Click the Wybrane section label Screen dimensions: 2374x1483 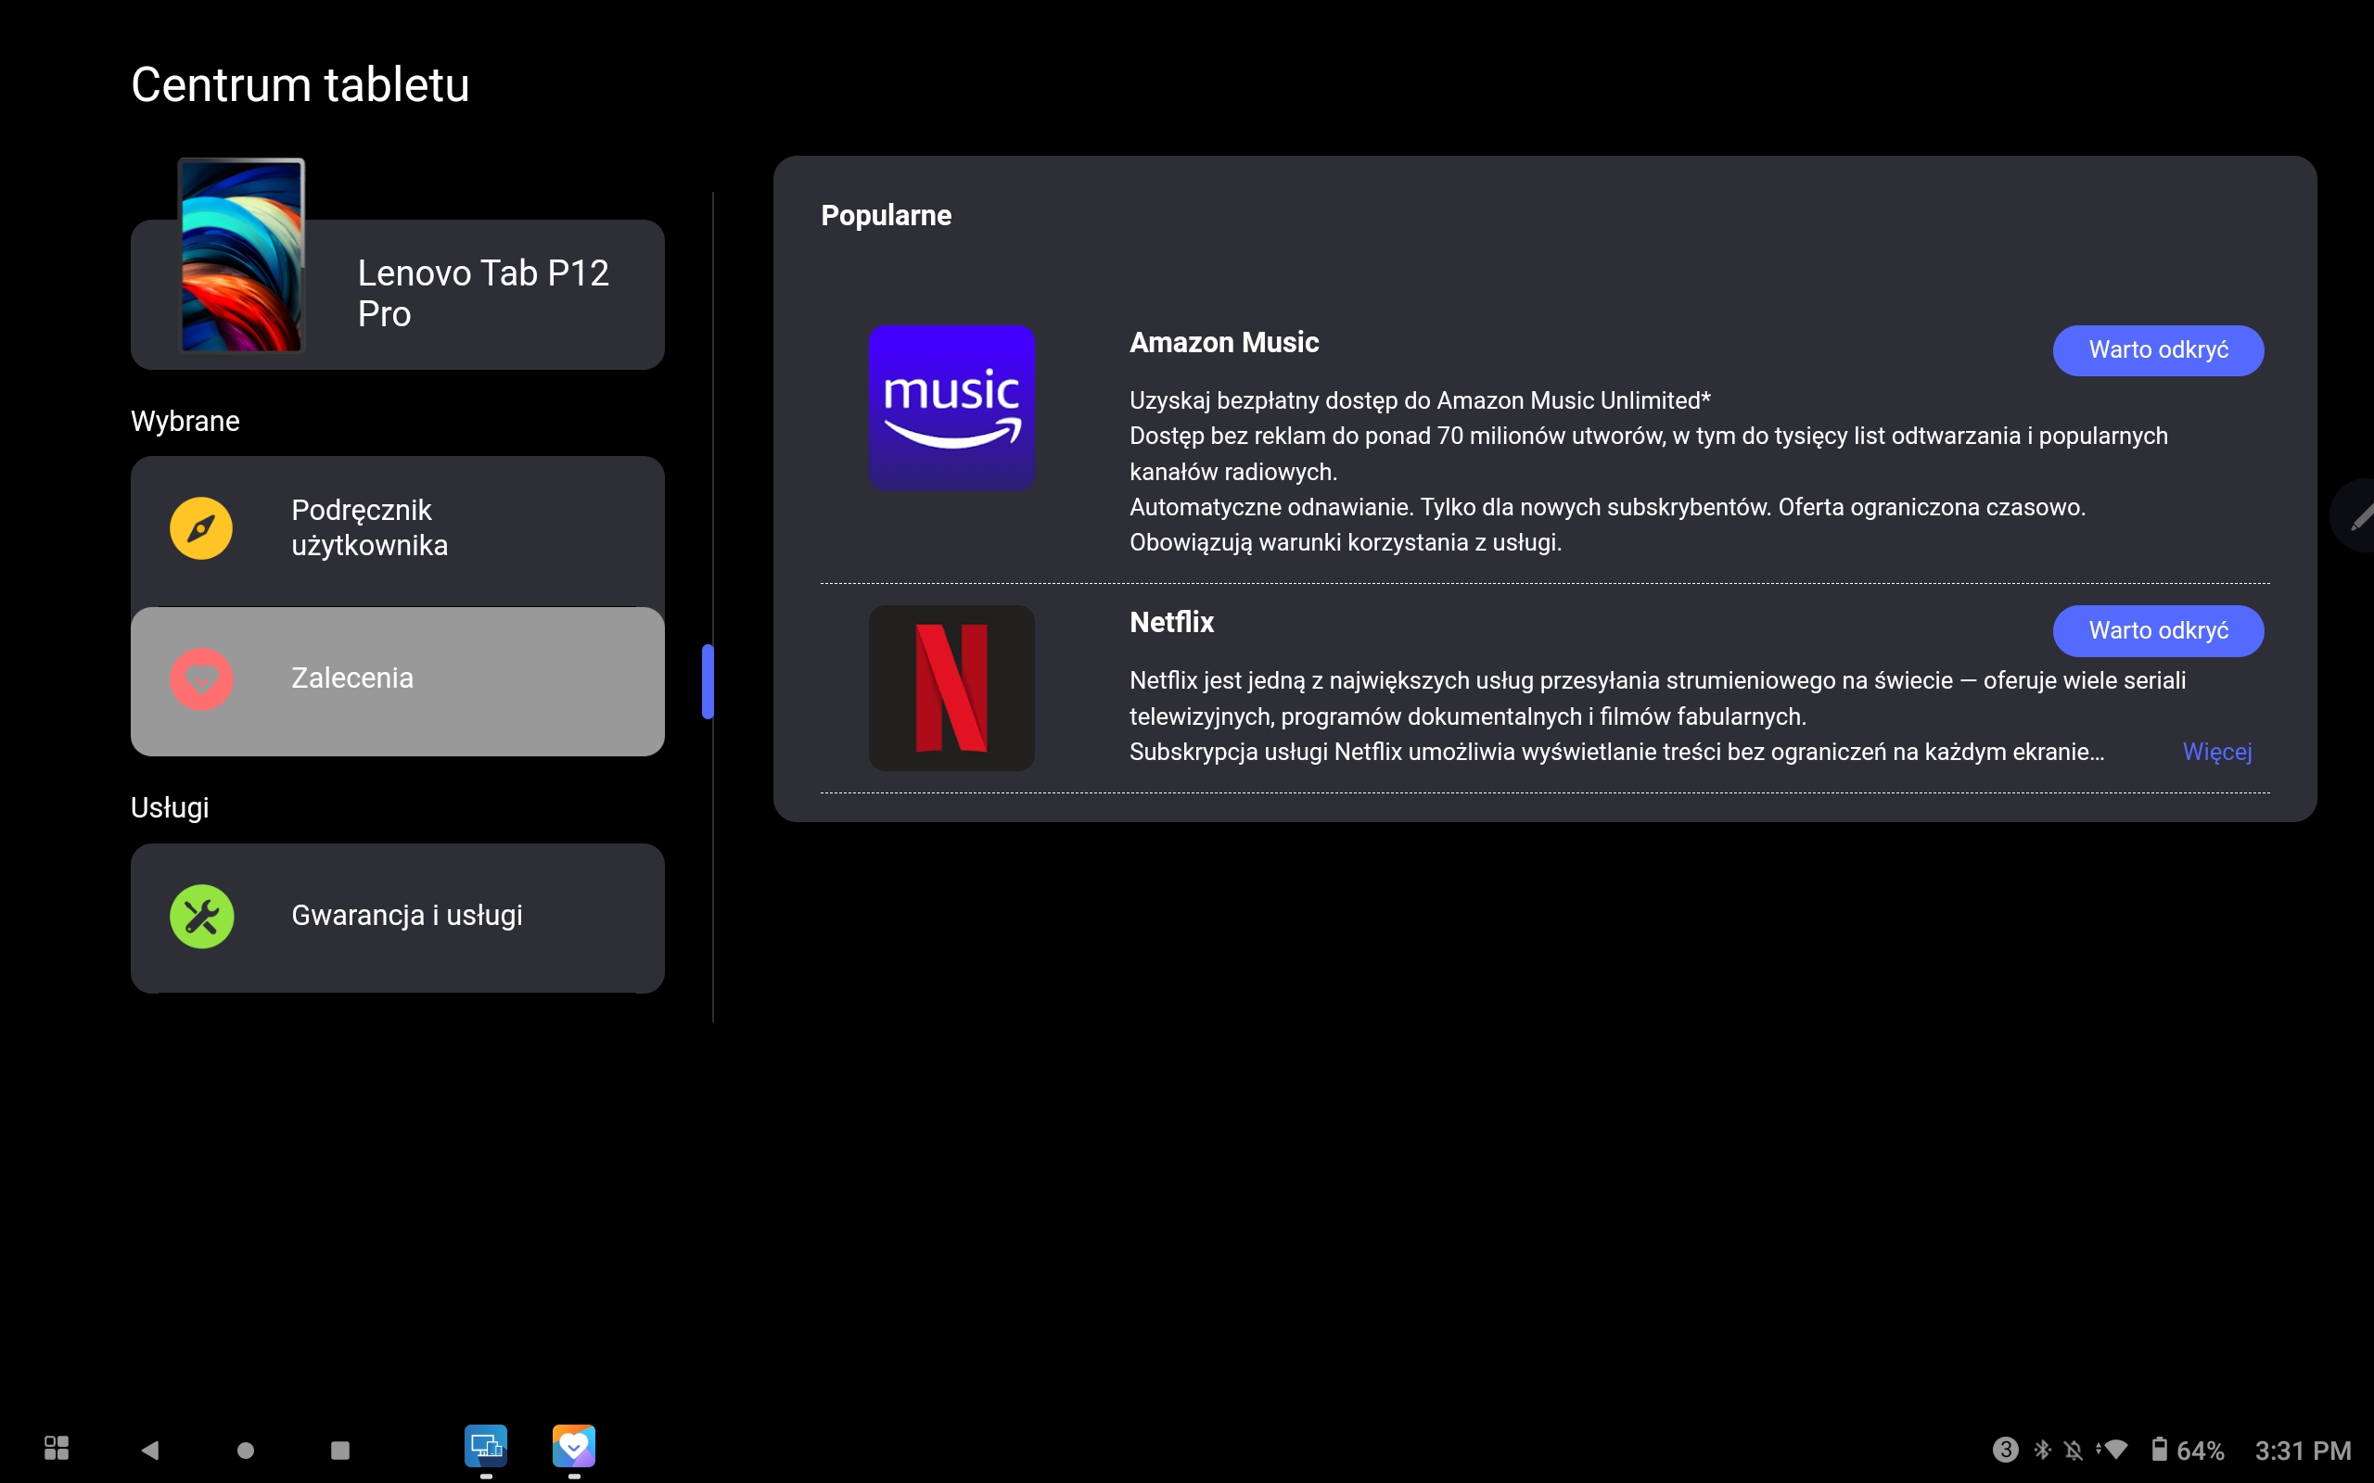pos(185,421)
